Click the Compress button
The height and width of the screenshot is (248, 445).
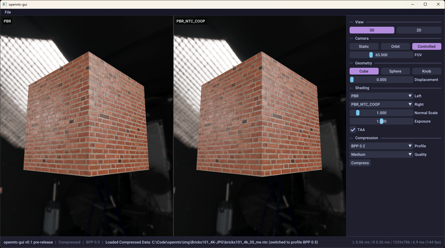[x=360, y=163]
